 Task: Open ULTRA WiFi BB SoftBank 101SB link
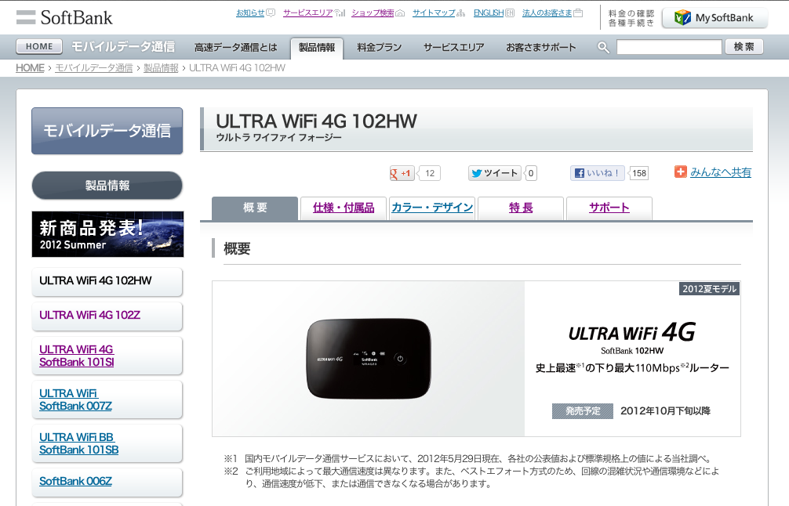coord(107,443)
